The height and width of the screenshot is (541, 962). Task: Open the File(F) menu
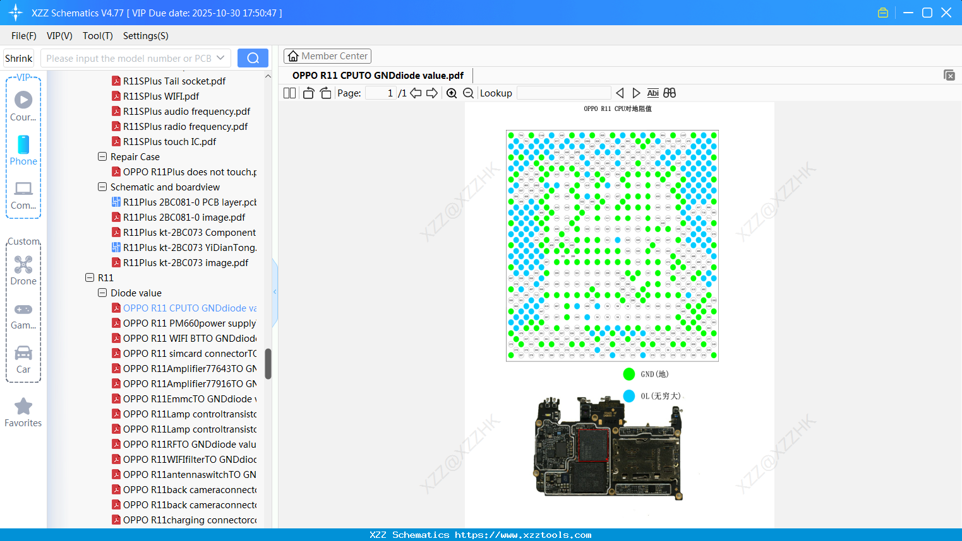point(24,36)
